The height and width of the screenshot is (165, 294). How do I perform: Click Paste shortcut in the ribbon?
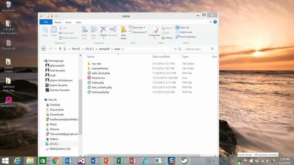68,38
